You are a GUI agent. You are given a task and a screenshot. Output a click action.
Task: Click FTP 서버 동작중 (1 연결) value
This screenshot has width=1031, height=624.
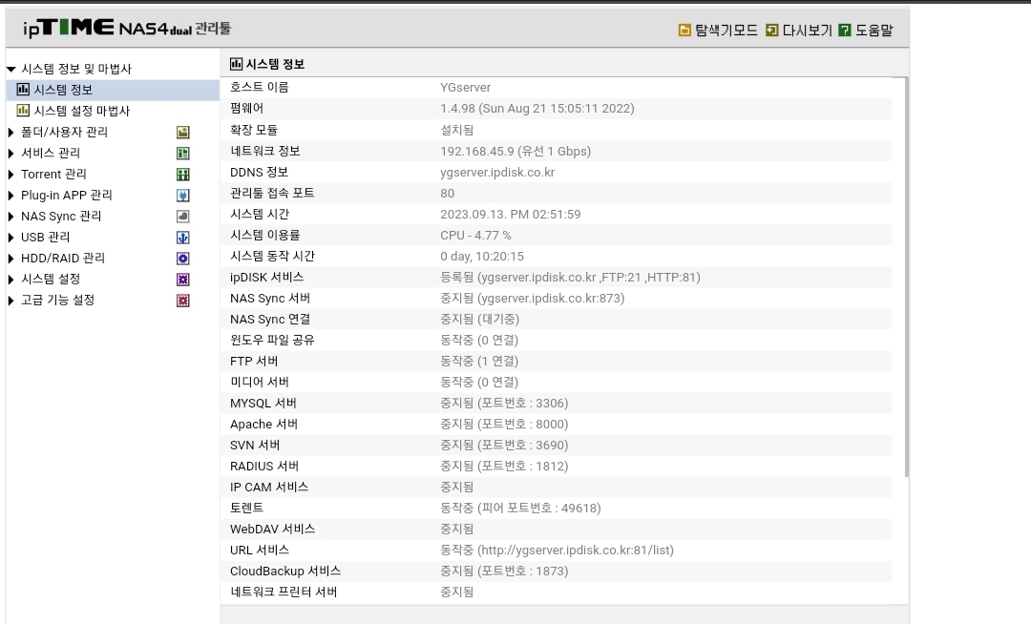(x=479, y=362)
